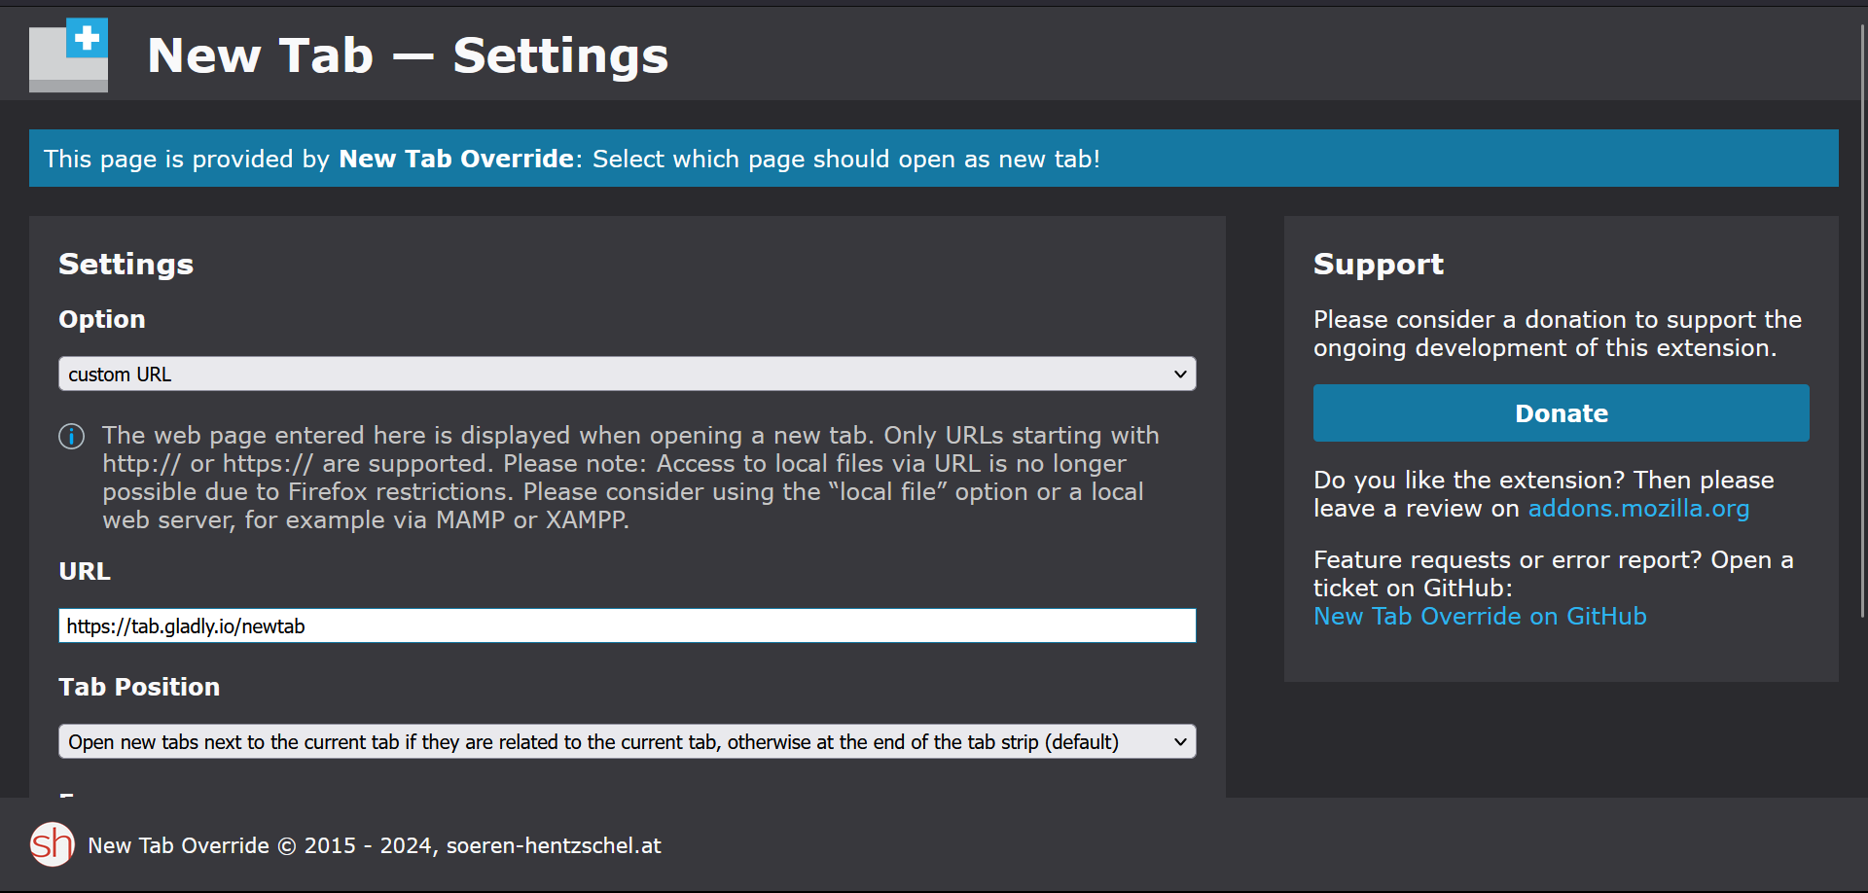Open New Tab Override on GitHub link
The width and height of the screenshot is (1868, 893).
(x=1480, y=617)
